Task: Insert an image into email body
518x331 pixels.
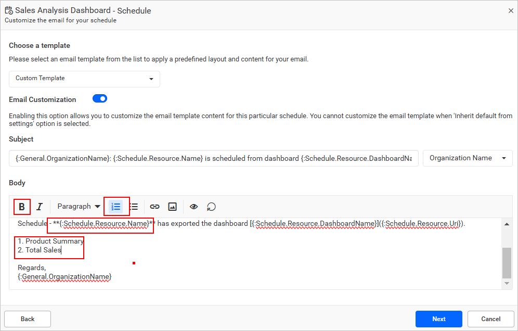Action: [x=172, y=207]
